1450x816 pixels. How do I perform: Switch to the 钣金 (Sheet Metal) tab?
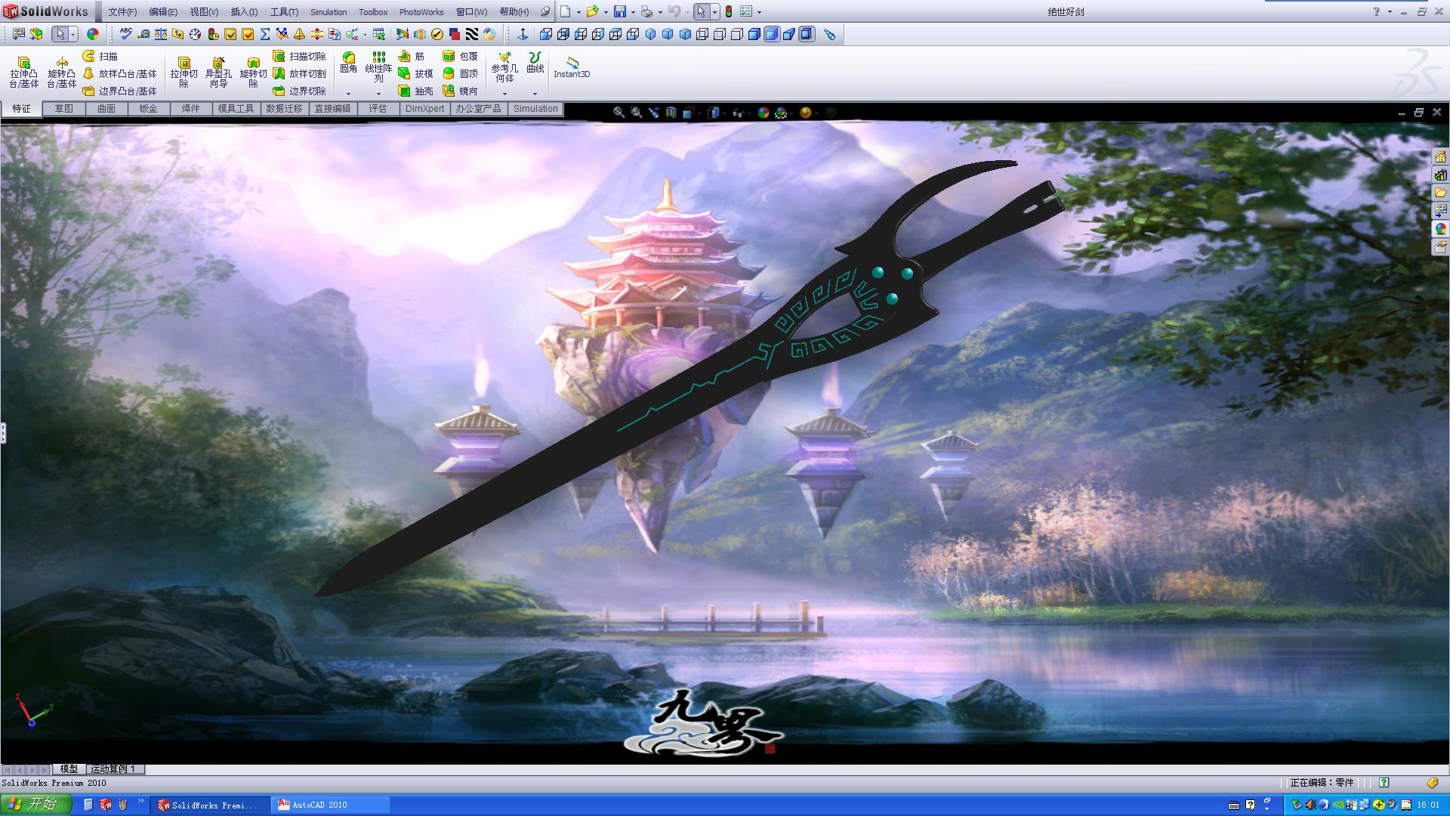click(x=148, y=109)
